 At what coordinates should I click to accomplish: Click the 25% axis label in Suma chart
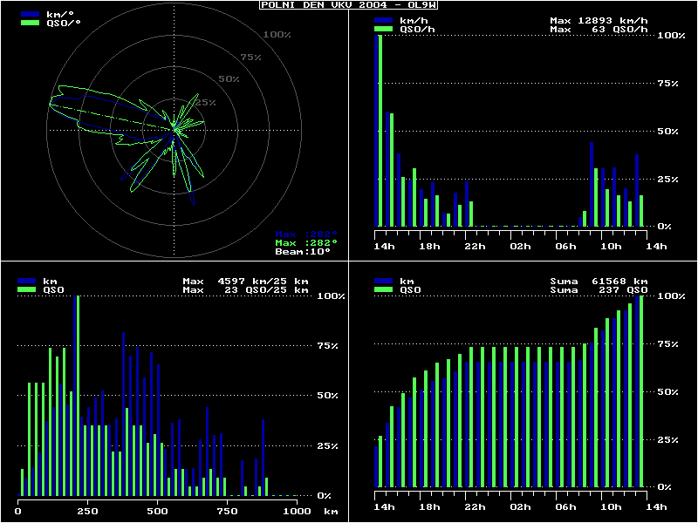[x=668, y=440]
